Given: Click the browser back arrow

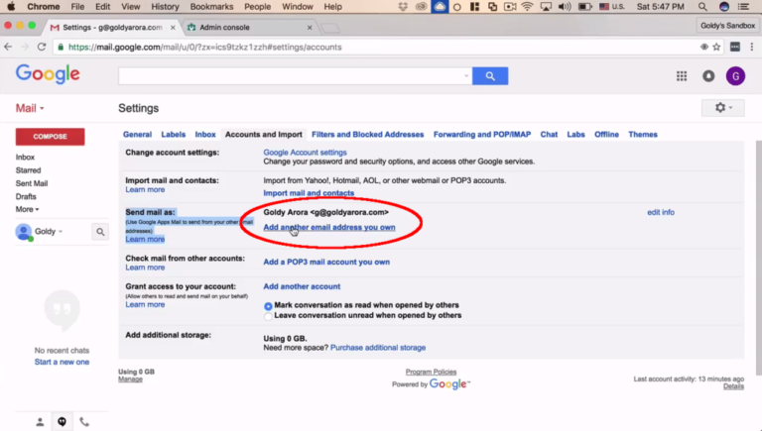Looking at the screenshot, I should (8, 48).
